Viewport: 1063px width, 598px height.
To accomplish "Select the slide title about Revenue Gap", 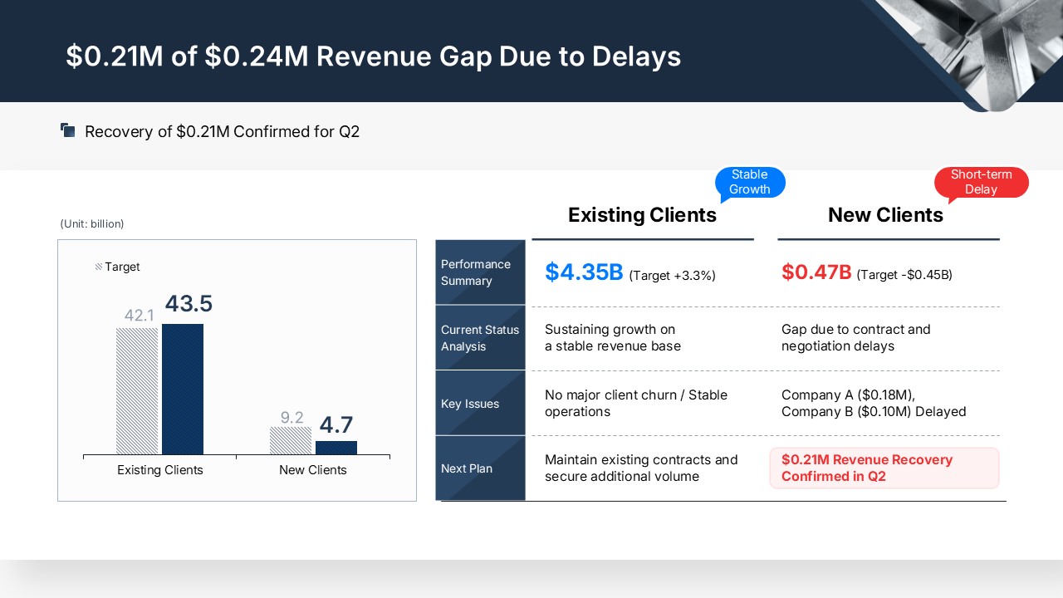I will (x=373, y=56).
